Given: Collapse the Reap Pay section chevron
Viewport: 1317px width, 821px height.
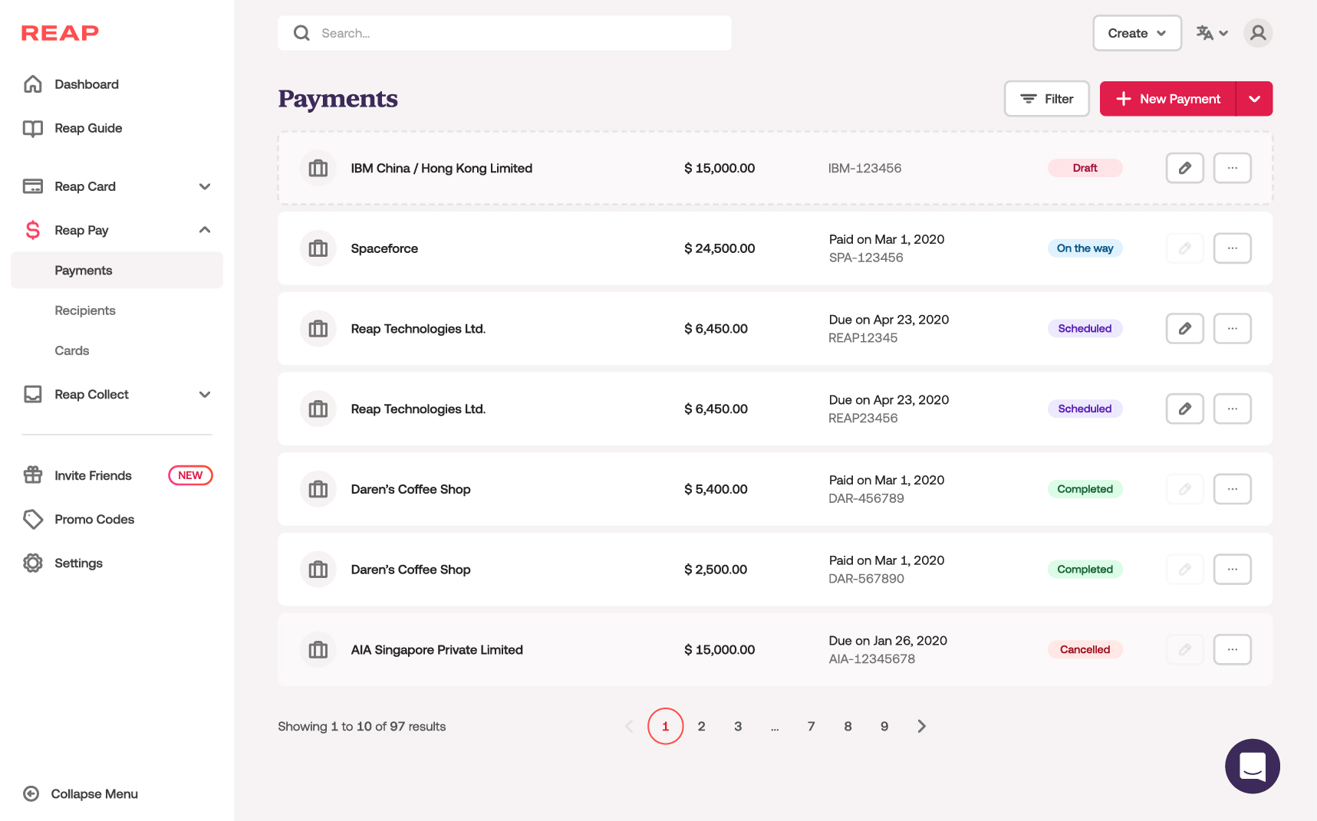Looking at the screenshot, I should [205, 230].
